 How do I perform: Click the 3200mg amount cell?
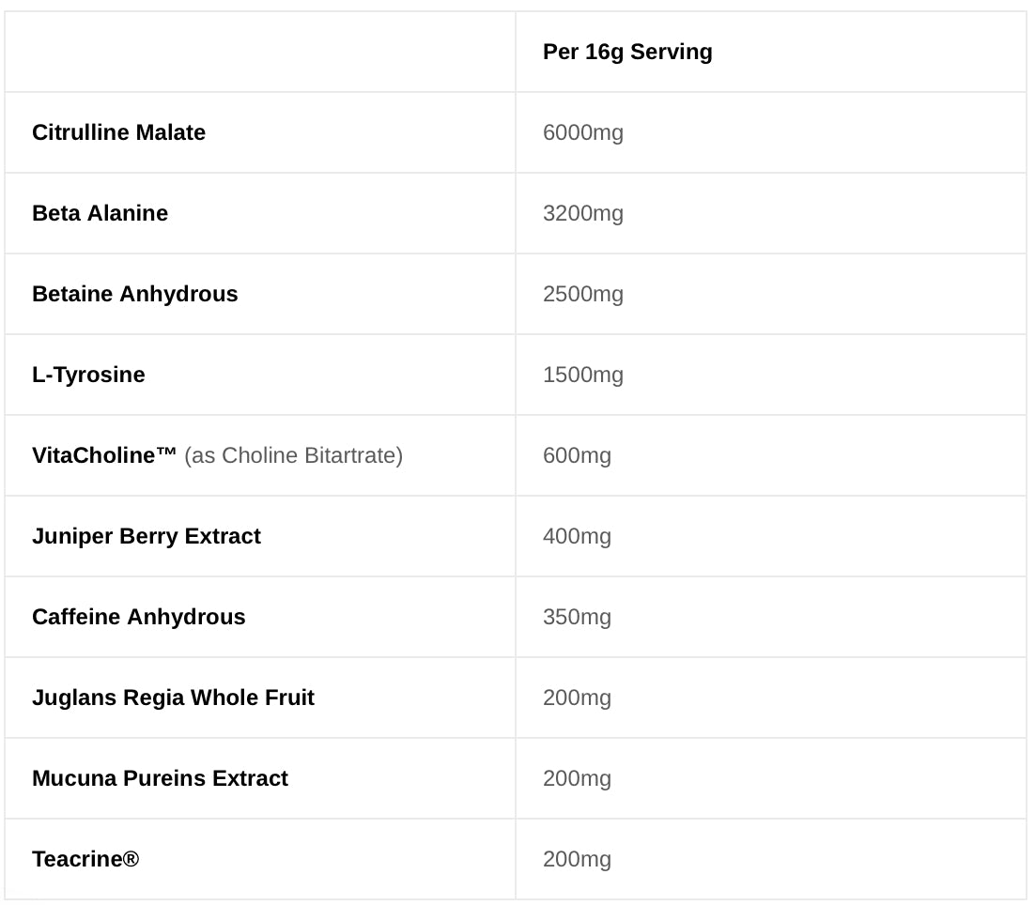[583, 214]
